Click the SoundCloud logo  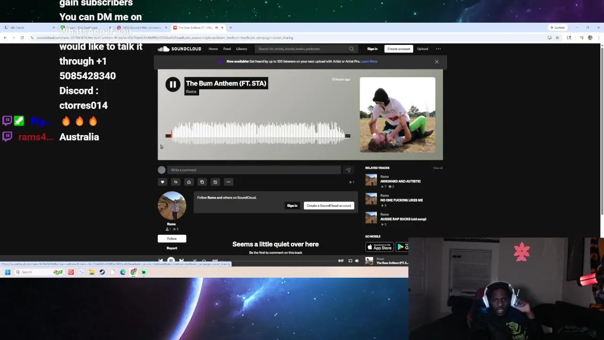click(179, 49)
